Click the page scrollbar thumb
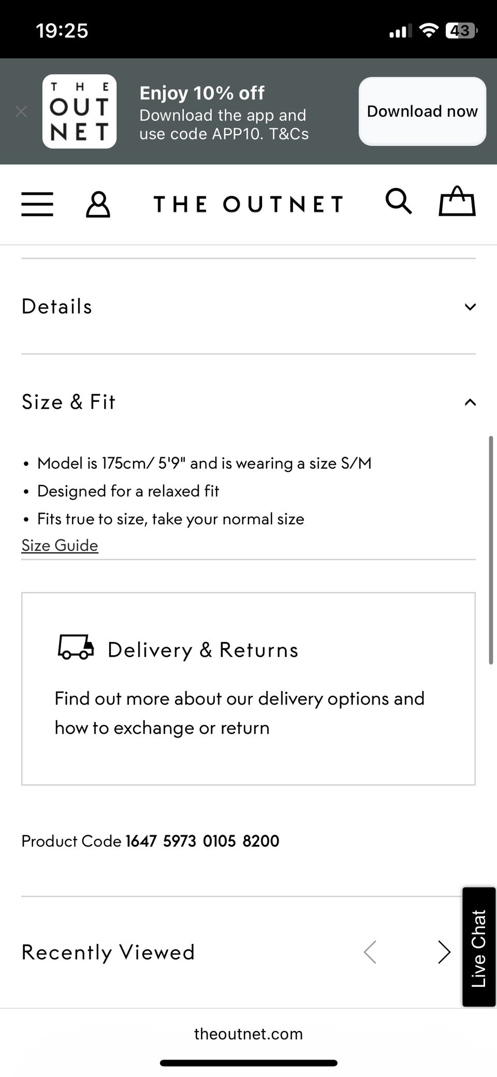 [x=490, y=549]
